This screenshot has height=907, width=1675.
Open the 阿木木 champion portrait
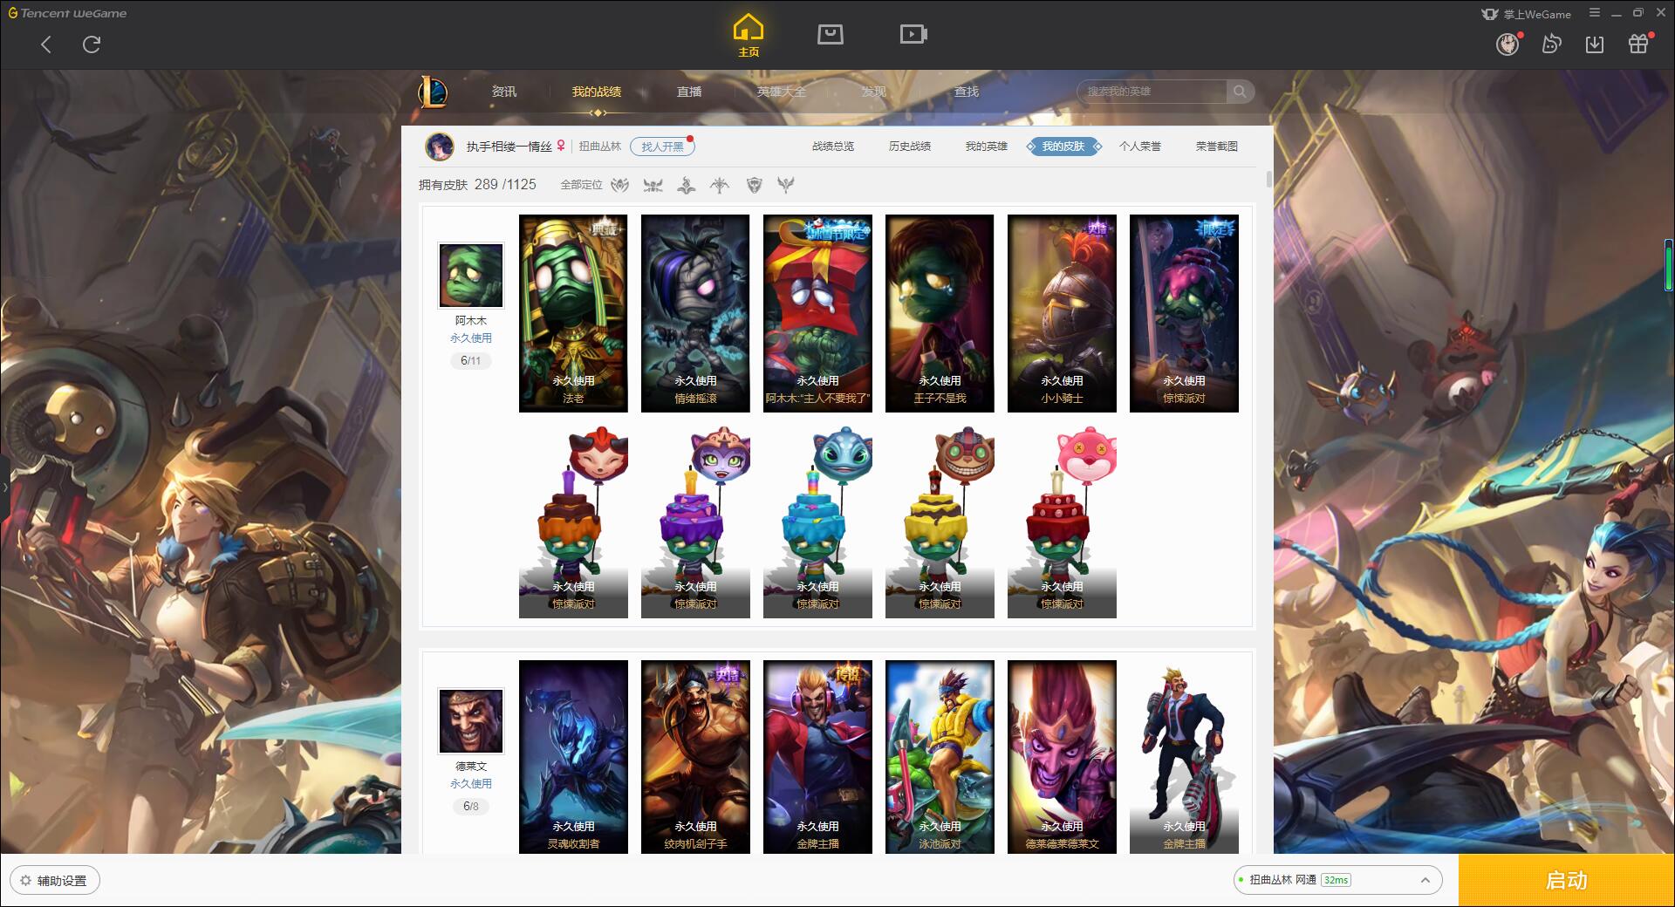coord(471,276)
